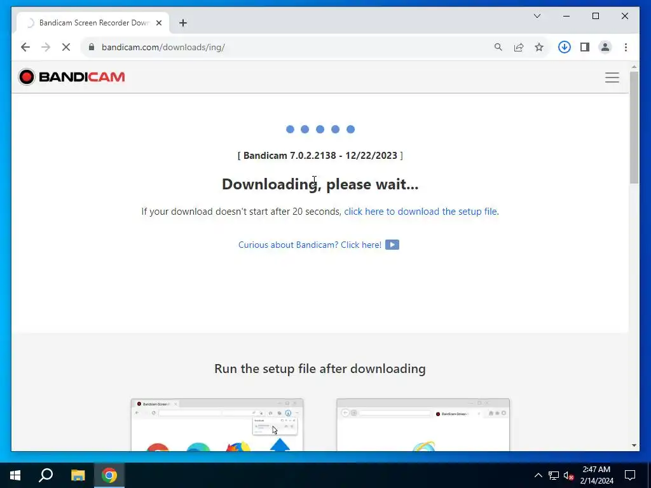The width and height of the screenshot is (651, 488).
Task: Toggle the Chrome side panel
Action: click(x=585, y=47)
